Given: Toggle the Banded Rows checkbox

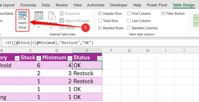Looking at the screenshot, I should pos(100,28).
